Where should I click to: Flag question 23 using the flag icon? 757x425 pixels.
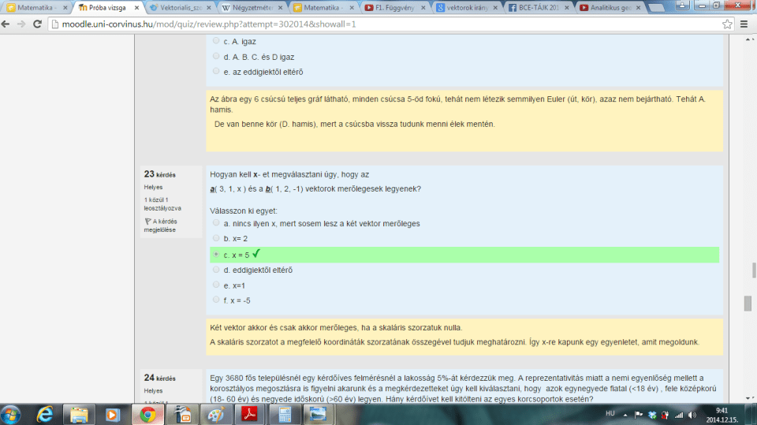tap(147, 222)
